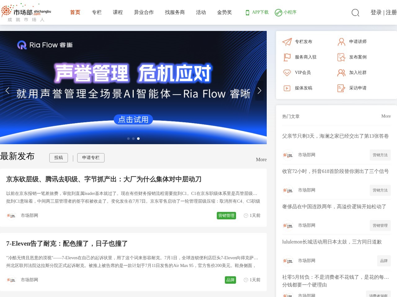Click the flag icon for 服务商入驻
This screenshot has height=297, width=397.
point(287,57)
